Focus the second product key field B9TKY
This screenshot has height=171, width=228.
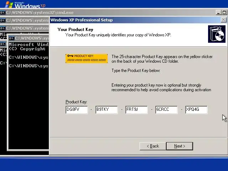click(x=107, y=110)
